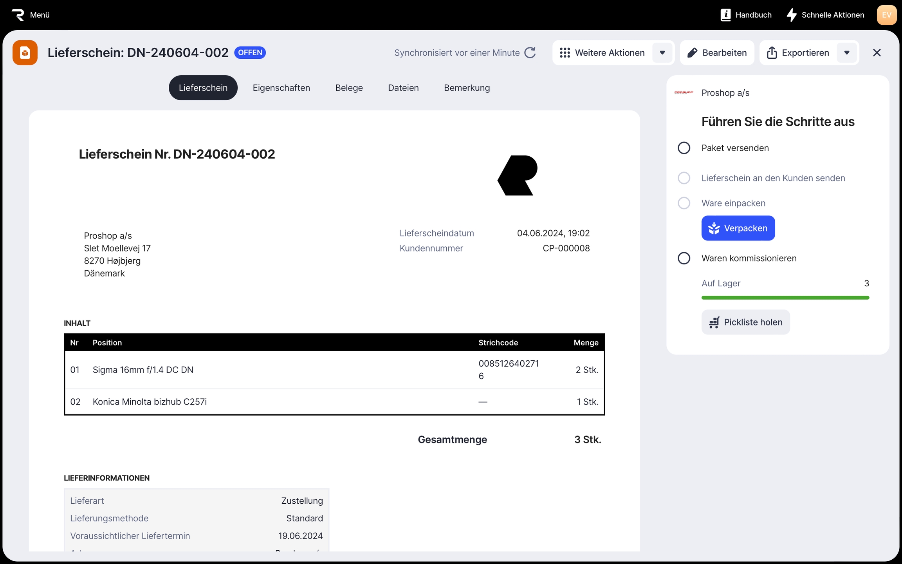Click the orange delivery note package icon

25,52
